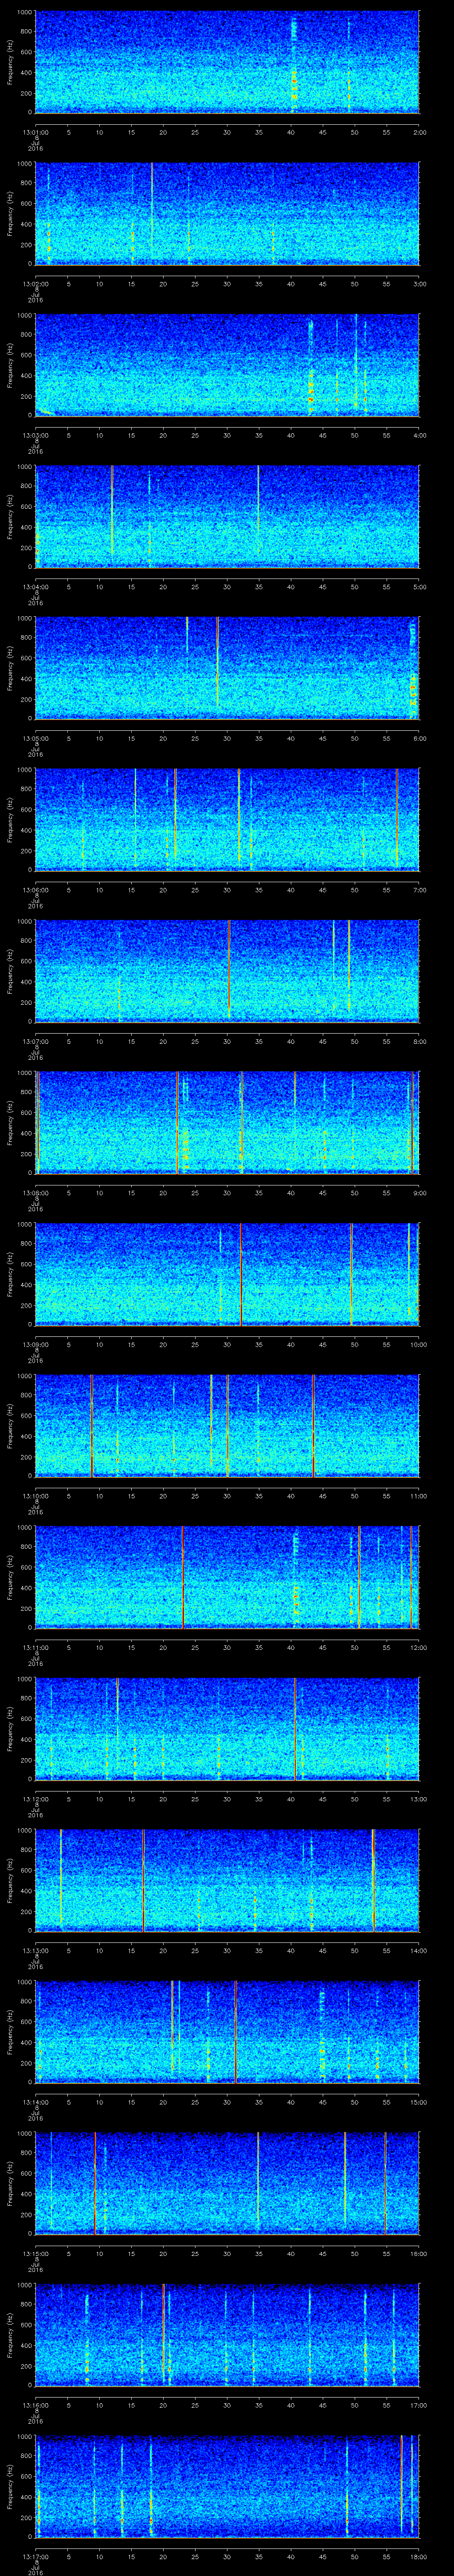Select the '5:00' end time label

[419, 587]
